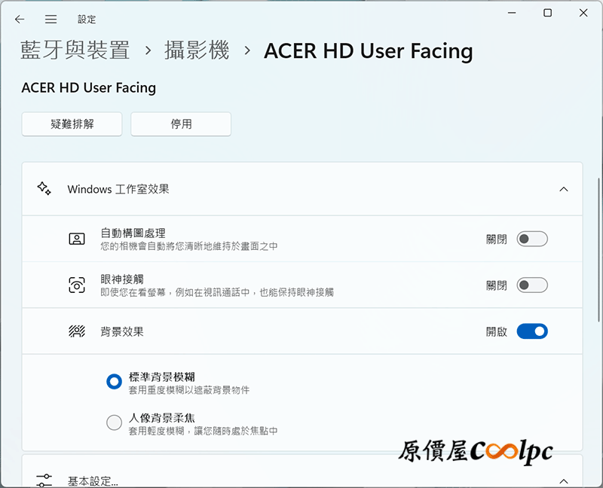The image size is (603, 488).
Task: Navigate to 攝影機 breadcrumb
Action: click(x=197, y=50)
